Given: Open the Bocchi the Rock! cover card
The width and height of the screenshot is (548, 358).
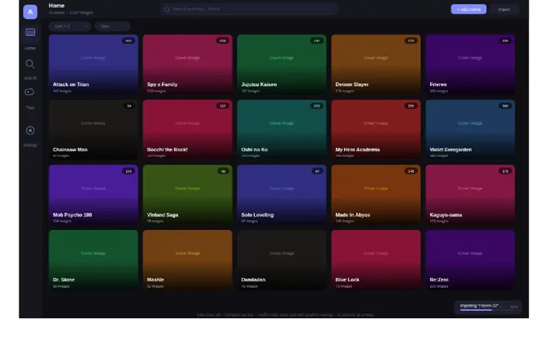Looking at the screenshot, I should pos(188,129).
